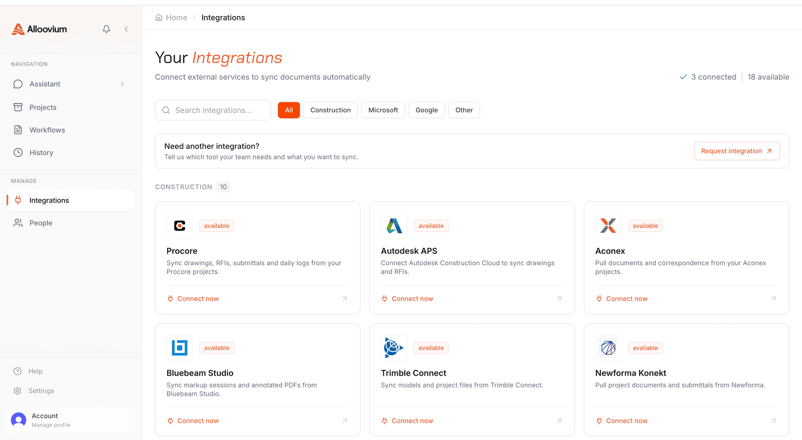Viewport: 802px width, 440px height.
Task: Open Assistant in the navigation
Action: [x=71, y=84]
